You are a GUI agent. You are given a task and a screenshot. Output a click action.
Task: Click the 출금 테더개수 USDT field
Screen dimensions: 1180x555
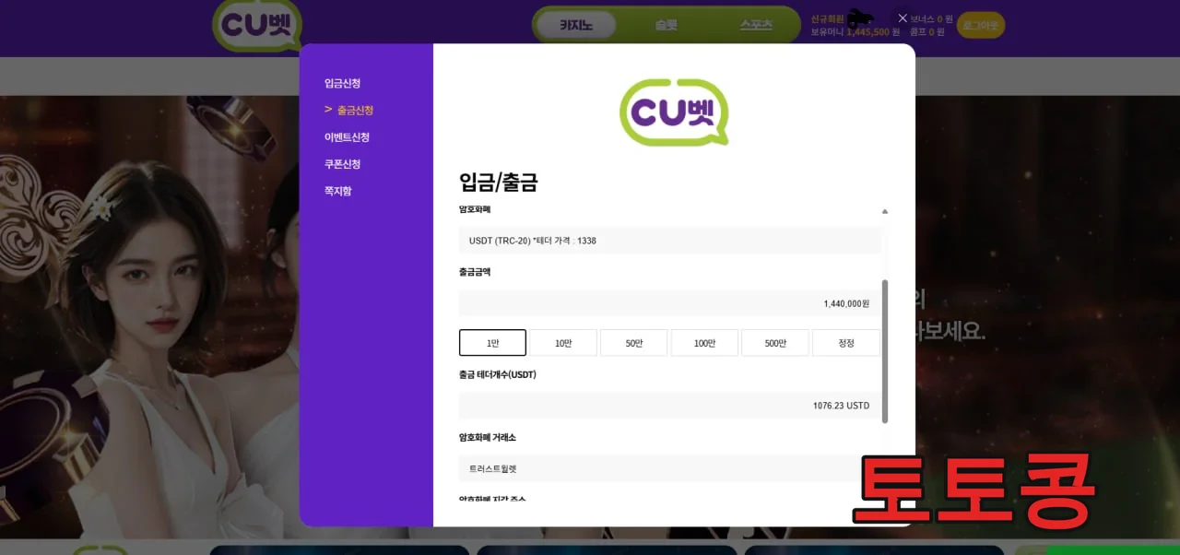tap(670, 406)
